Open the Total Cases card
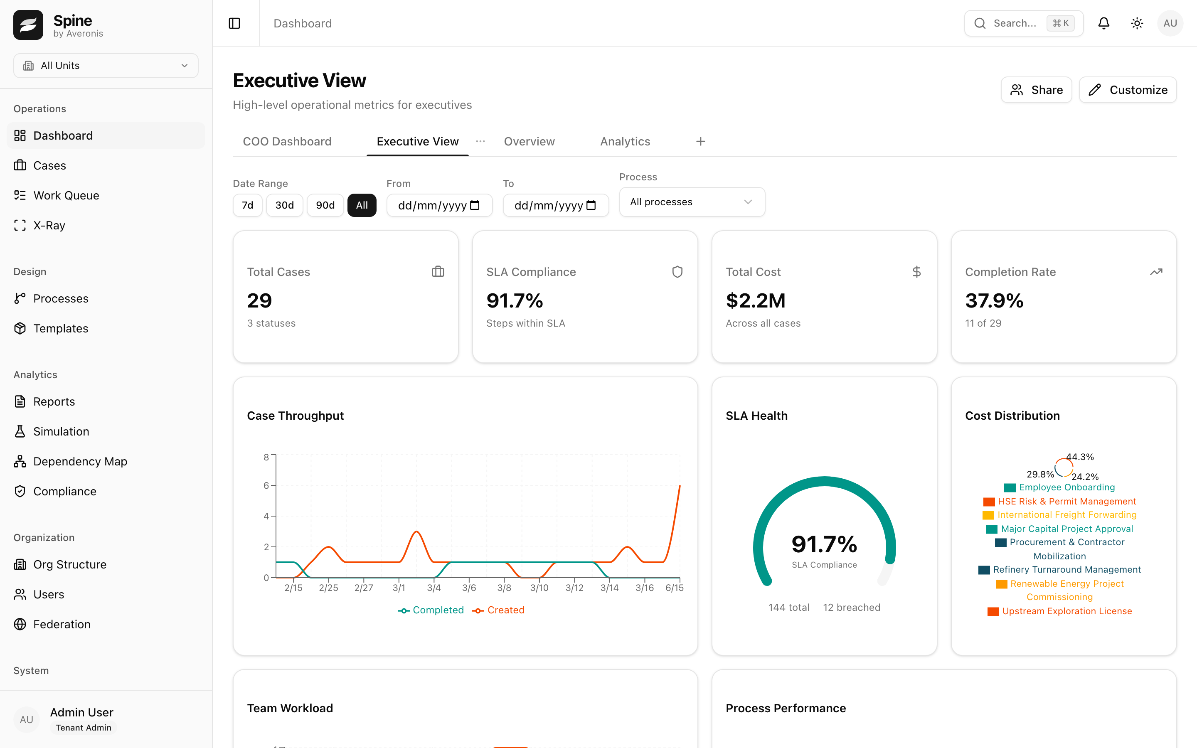Viewport: 1197px width, 748px height. point(346,297)
